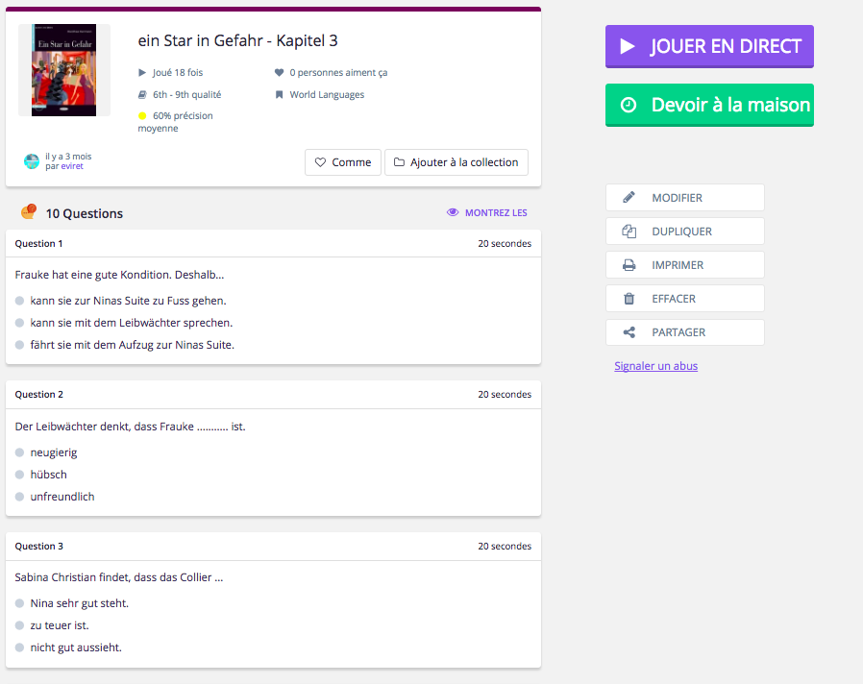This screenshot has height=684, width=863.
Task: Select answer 'zu teuer ist.' in Question 3
Action: [x=20, y=625]
